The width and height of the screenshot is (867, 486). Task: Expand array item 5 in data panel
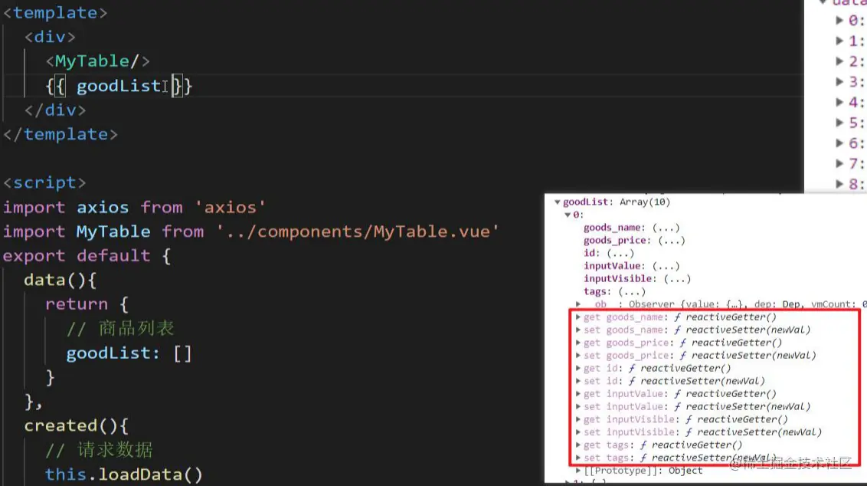(x=839, y=123)
